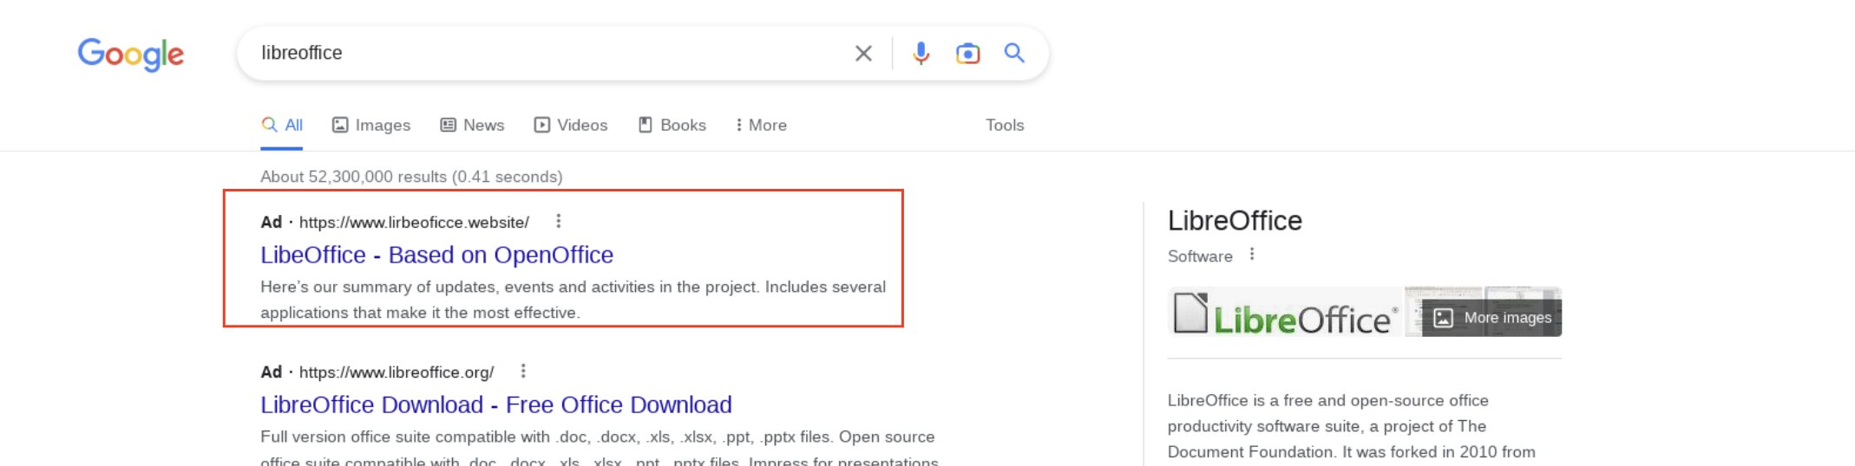The height and width of the screenshot is (466, 1855).
Task: Start voice search with the microphone icon
Action: 921,54
